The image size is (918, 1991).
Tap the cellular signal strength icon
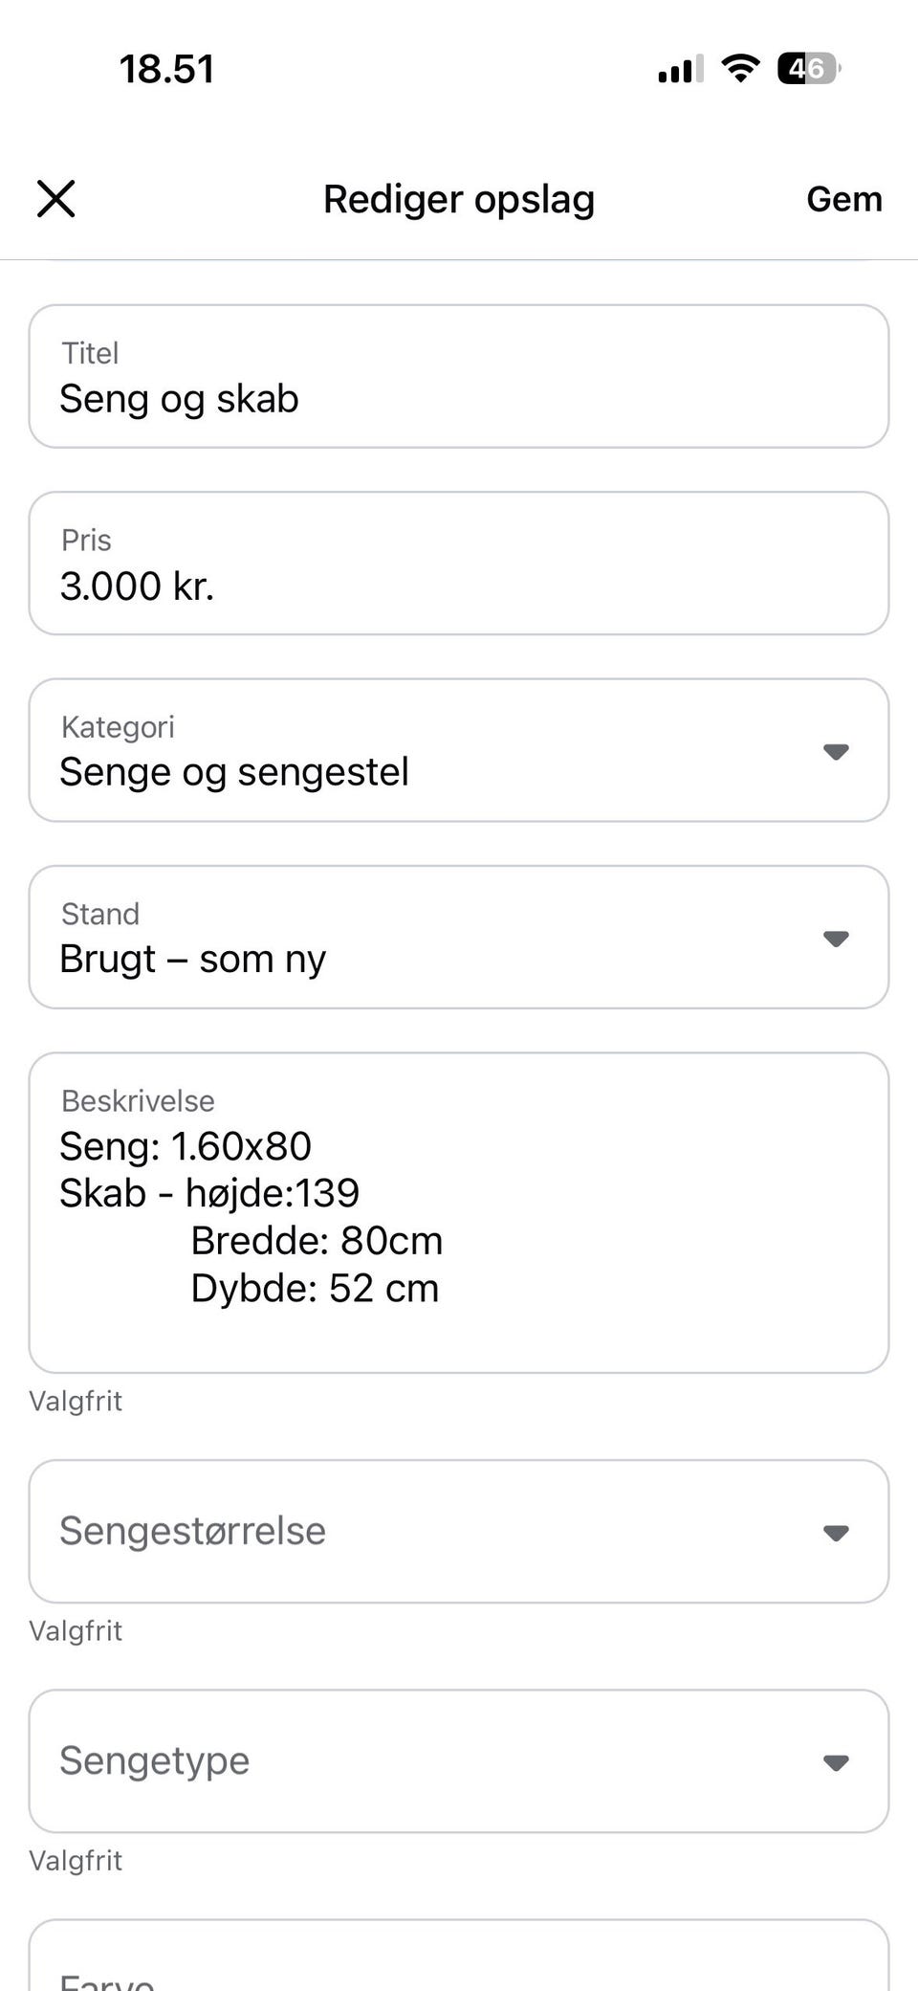(680, 69)
